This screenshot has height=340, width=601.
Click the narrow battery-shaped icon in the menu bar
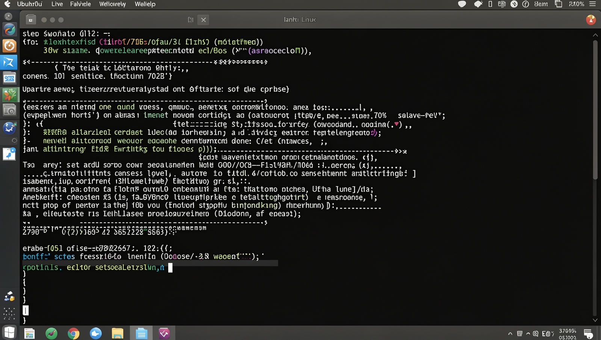pos(490,4)
